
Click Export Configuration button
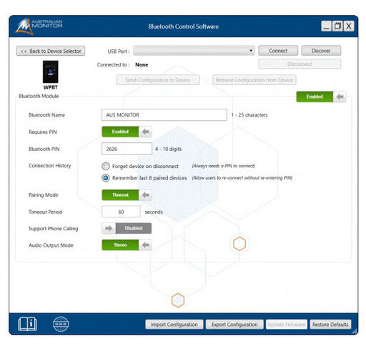click(x=234, y=325)
